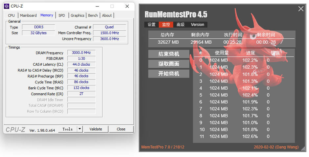Viewport: 309px width, 157px height.
Task: Select the thread 9 progress 101.0%
Action: tap(250, 123)
